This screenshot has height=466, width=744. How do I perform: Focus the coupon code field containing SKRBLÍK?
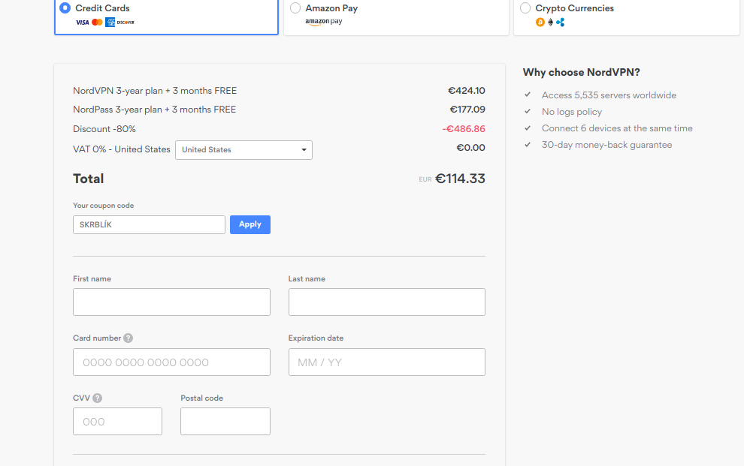click(149, 224)
